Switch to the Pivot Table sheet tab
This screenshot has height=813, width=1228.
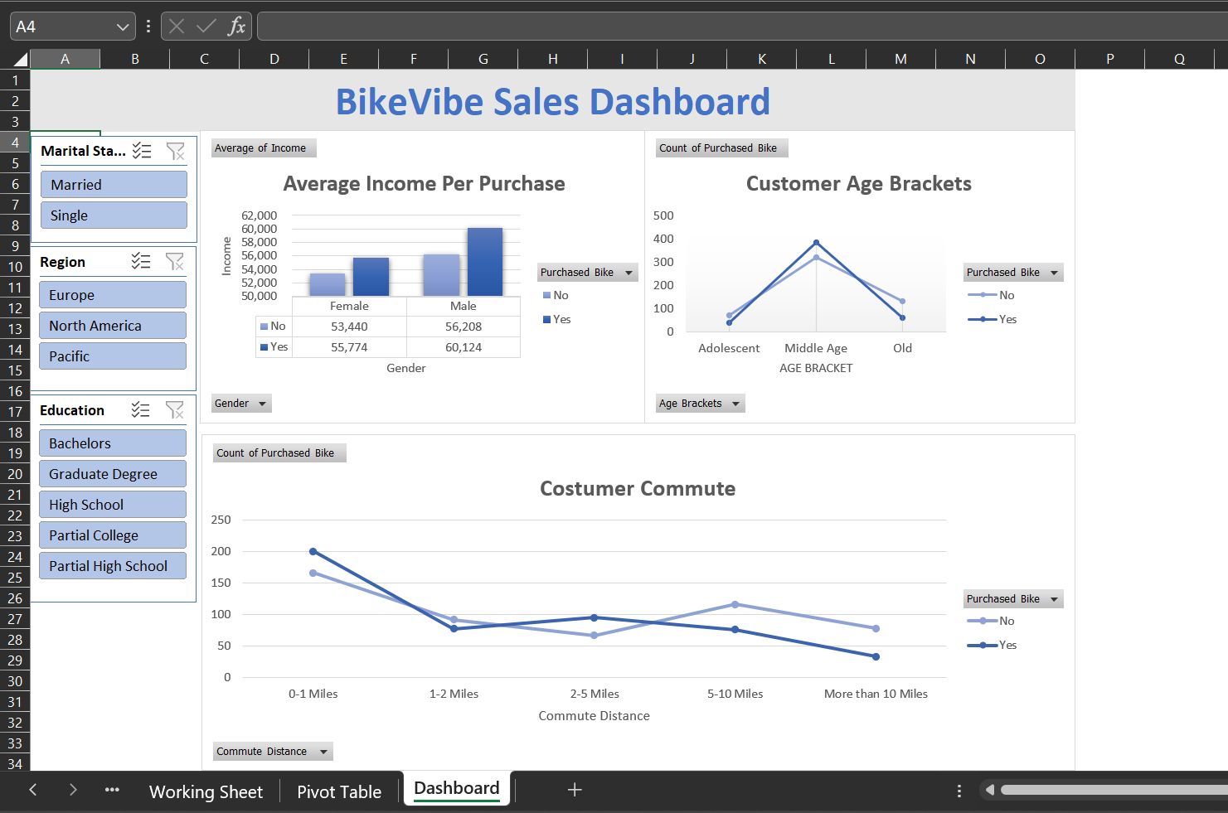coord(339,791)
